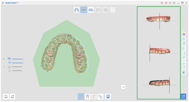Image resolution: width=189 pixels, height=102 pixels.
Task: Adjust the second grey opacity slider
Action: (x=18, y=71)
